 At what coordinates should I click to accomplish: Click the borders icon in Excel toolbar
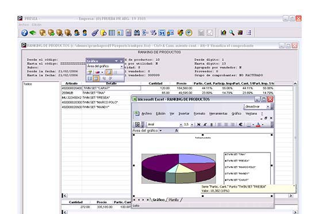(x=249, y=125)
